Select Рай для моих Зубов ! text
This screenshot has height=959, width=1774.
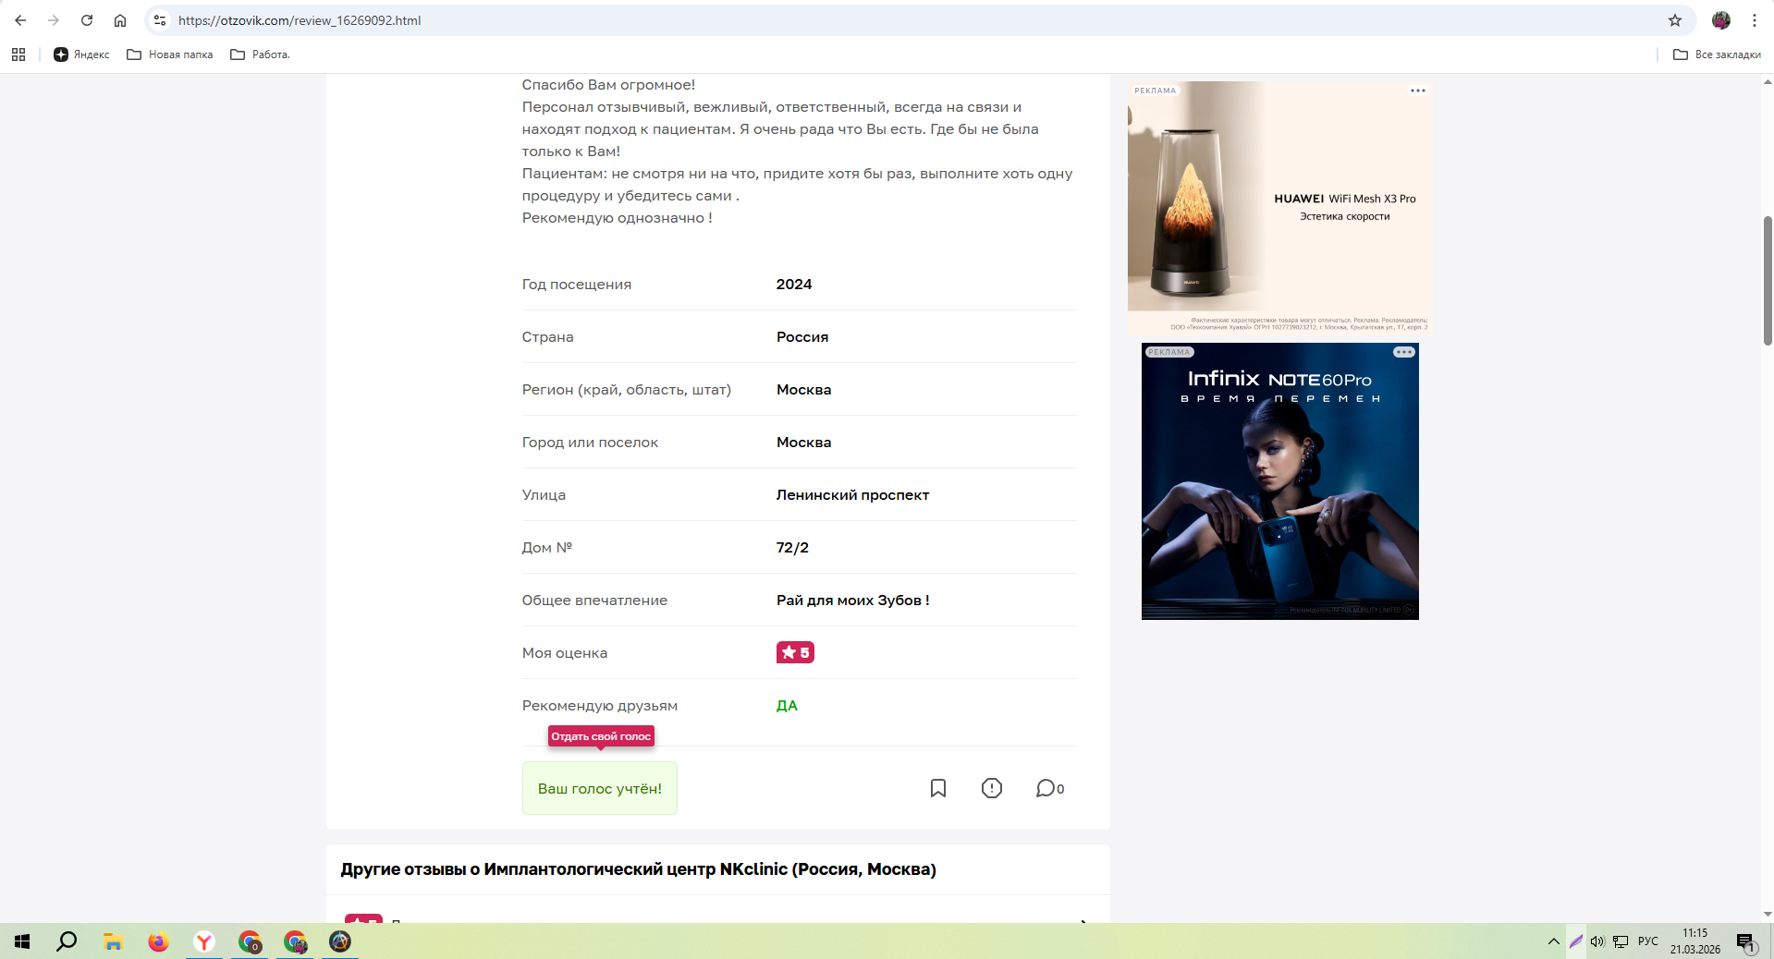(x=853, y=601)
